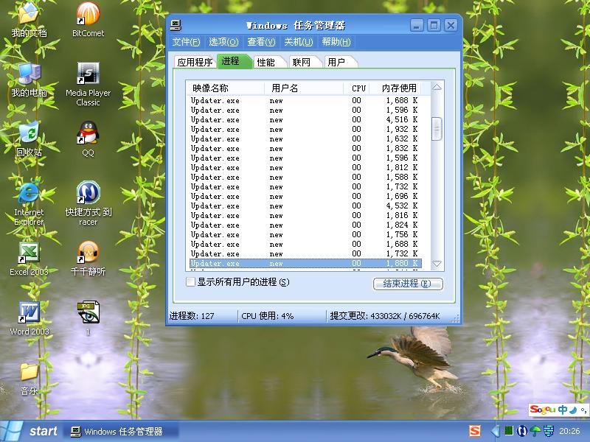Click the start button
The image size is (590, 442).
coord(30,431)
